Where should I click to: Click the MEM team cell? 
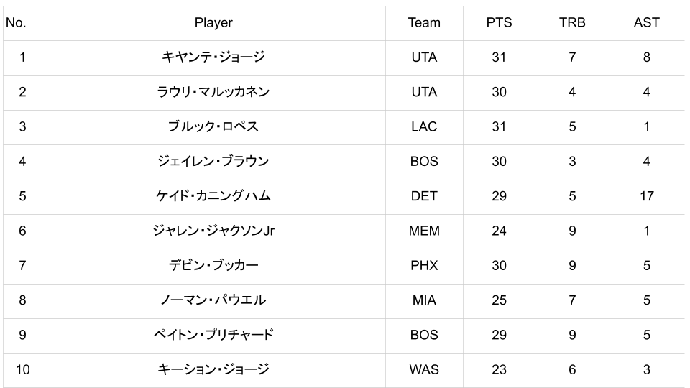(x=424, y=231)
